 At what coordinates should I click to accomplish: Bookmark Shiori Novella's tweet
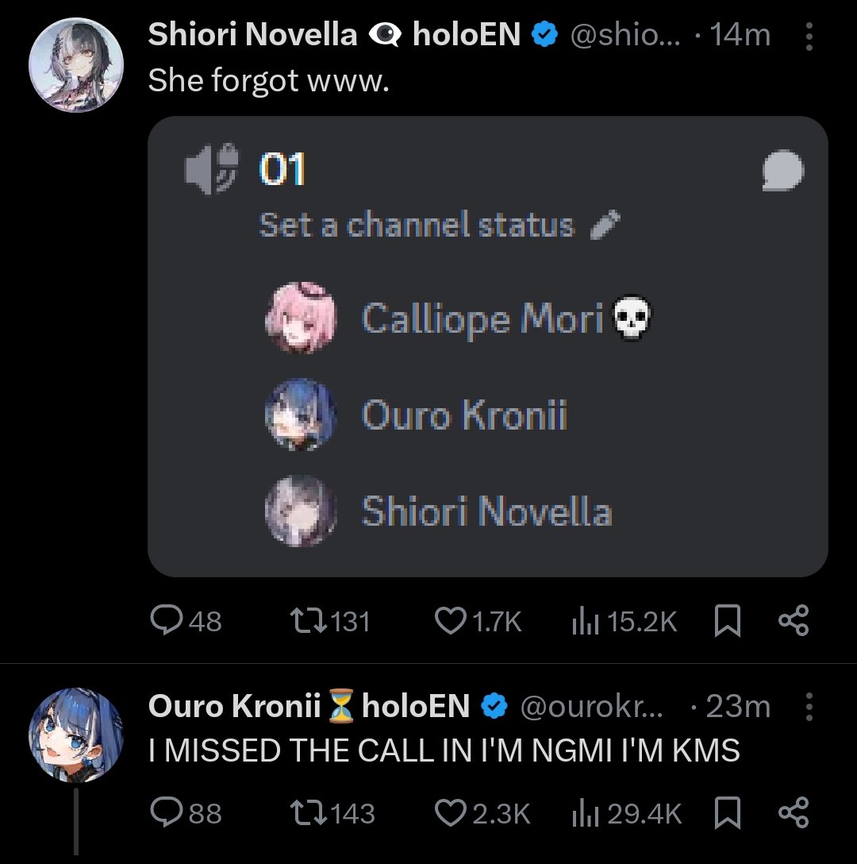pyautogui.click(x=728, y=620)
